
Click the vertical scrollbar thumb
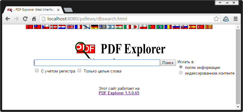[238, 66]
